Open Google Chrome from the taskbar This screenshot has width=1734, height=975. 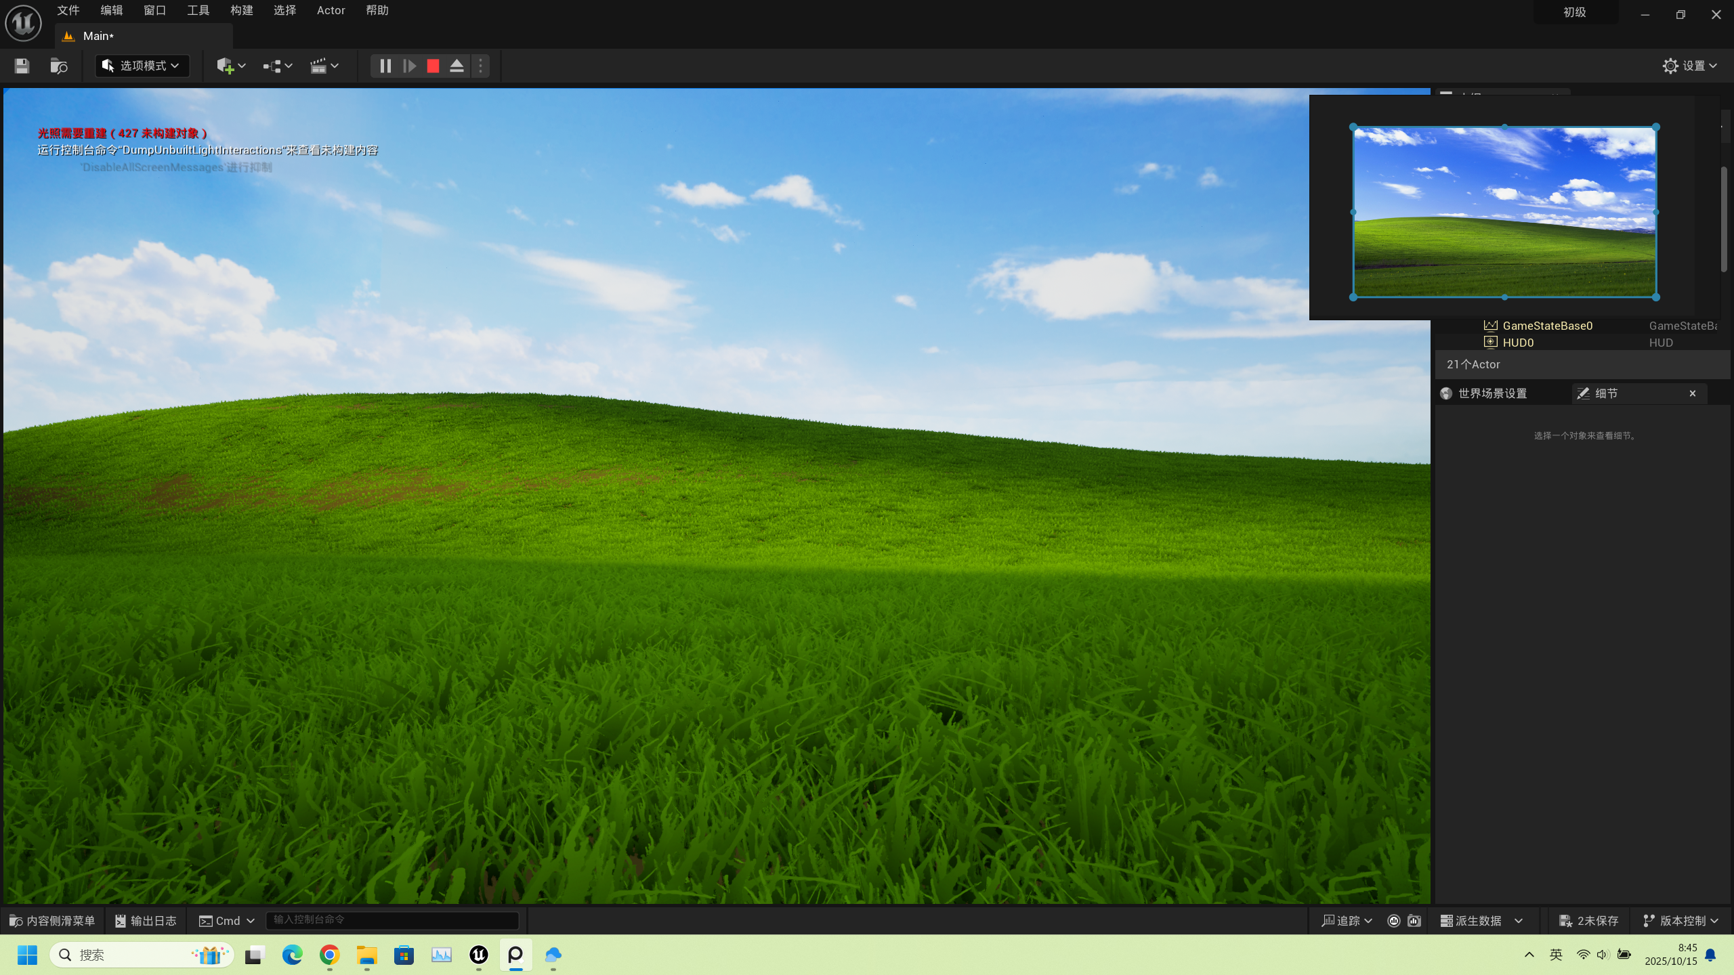[330, 955]
